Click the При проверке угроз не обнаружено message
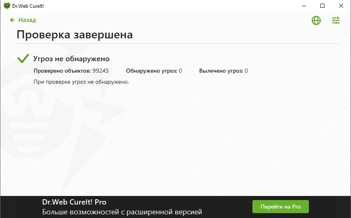Viewport: 351px width, 218px height. click(x=81, y=82)
